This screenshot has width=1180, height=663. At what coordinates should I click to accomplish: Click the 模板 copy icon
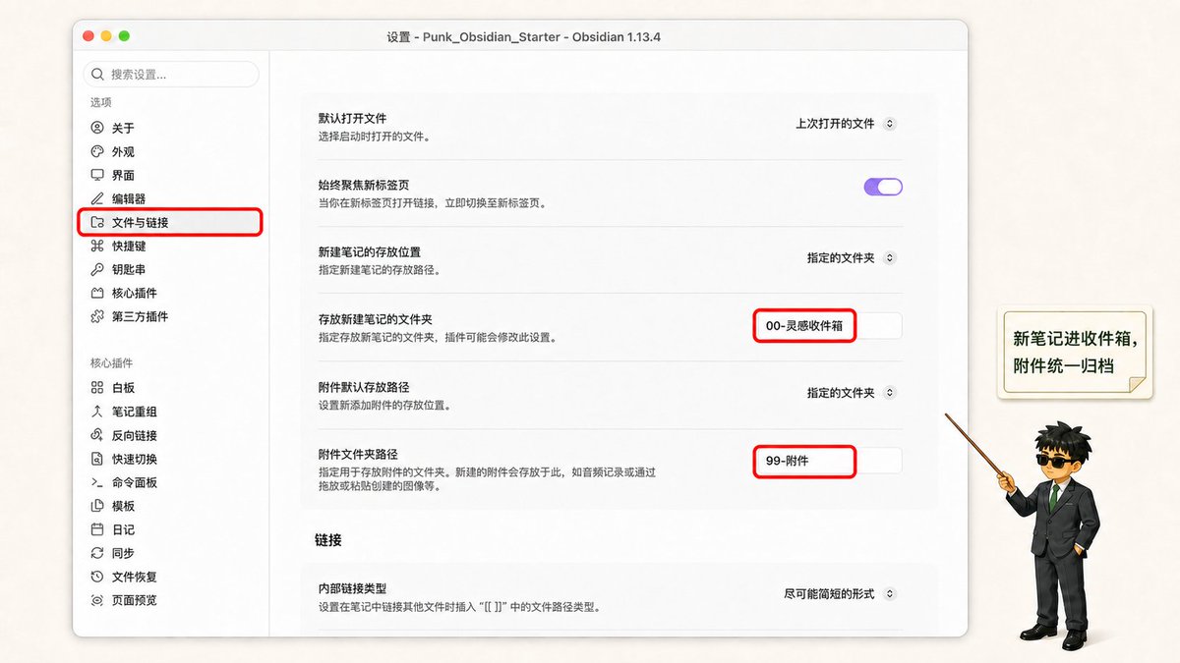(x=96, y=506)
